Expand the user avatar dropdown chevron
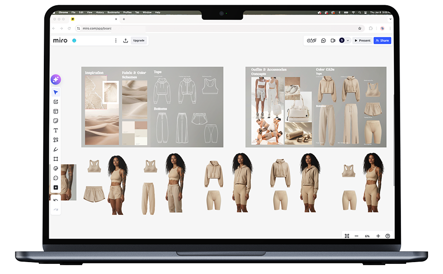443x274 pixels. click(348, 41)
